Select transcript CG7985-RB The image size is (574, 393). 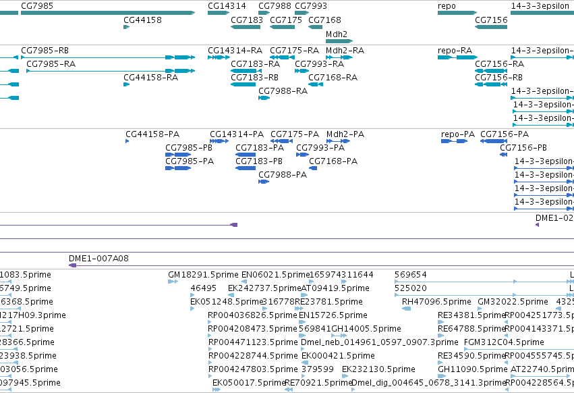(x=108, y=57)
